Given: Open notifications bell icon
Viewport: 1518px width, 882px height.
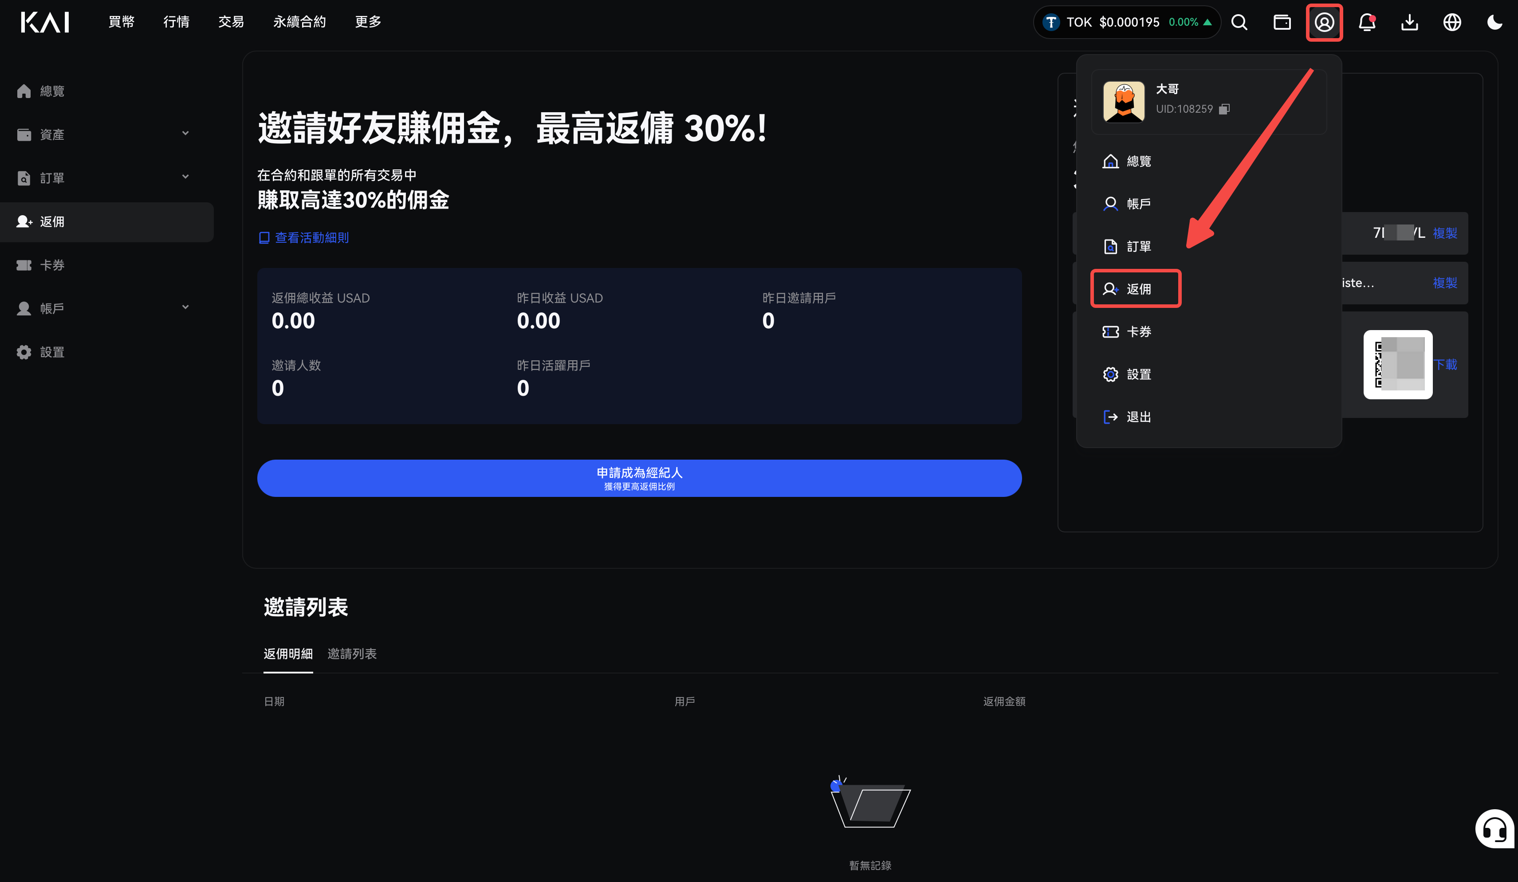Looking at the screenshot, I should pyautogui.click(x=1367, y=22).
